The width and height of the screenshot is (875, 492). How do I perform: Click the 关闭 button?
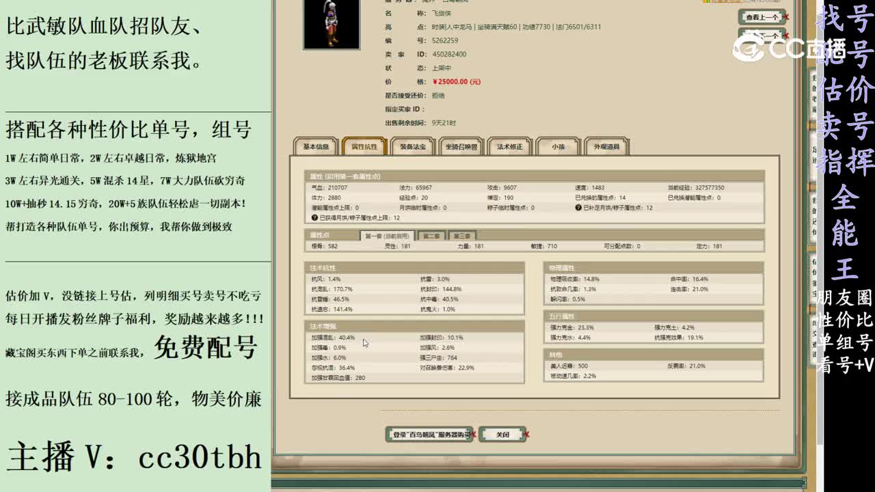click(502, 435)
